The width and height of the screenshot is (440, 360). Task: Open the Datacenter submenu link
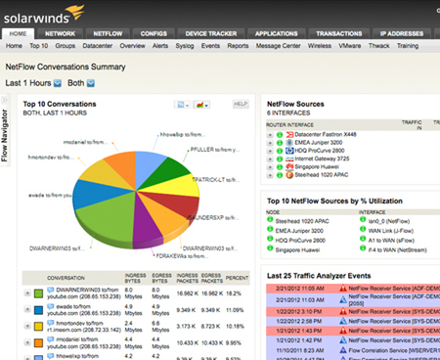[x=98, y=46]
